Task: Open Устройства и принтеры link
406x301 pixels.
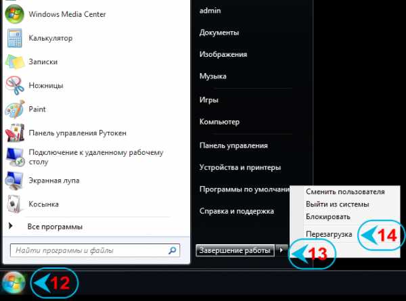Action: (x=240, y=167)
